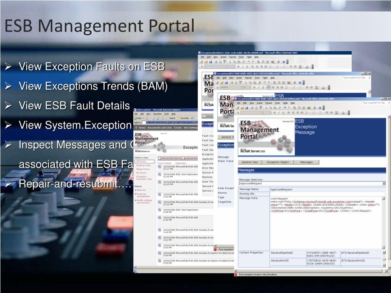Click the blue Help icon in InfoPath toolbar
Screen dimensions: 391x293
tap(320, 108)
